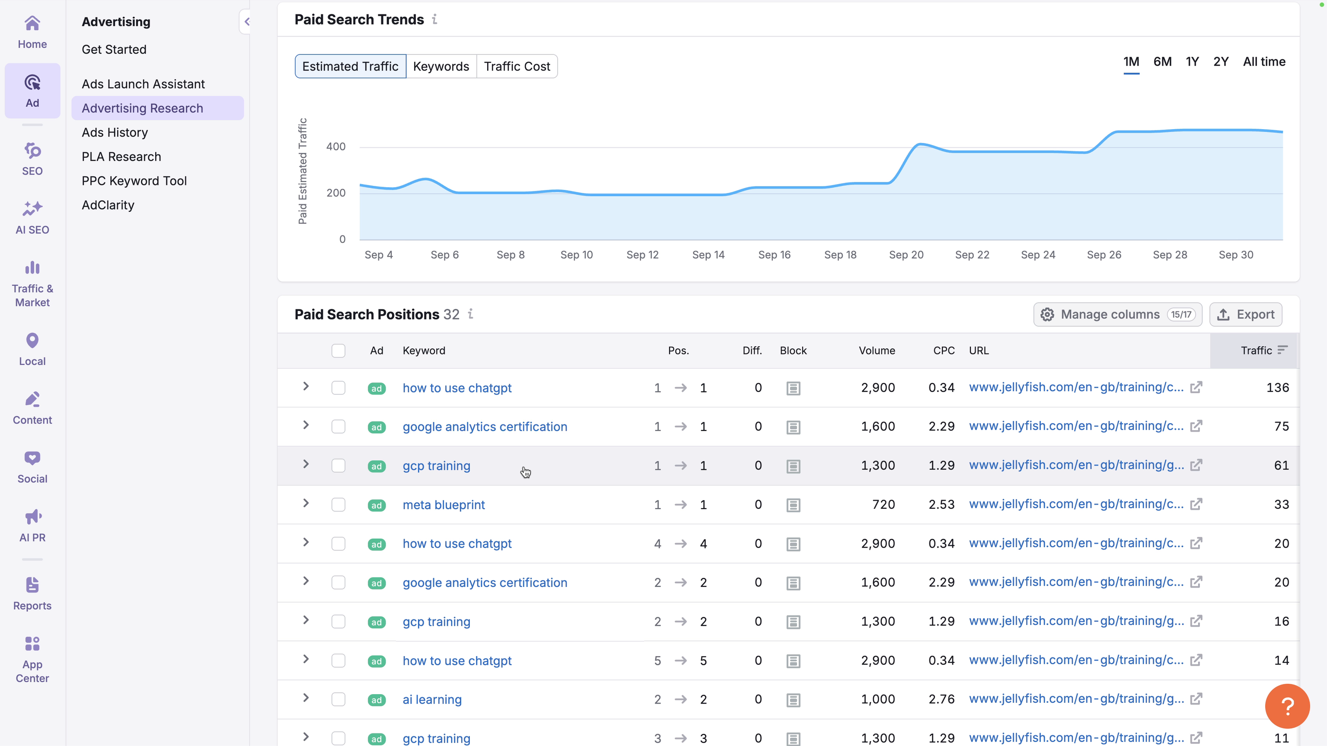Check the select-all checkbox in the table header
This screenshot has height=746, width=1327.
338,351
